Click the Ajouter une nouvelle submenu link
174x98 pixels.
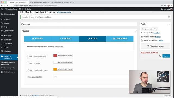tap(8, 68)
